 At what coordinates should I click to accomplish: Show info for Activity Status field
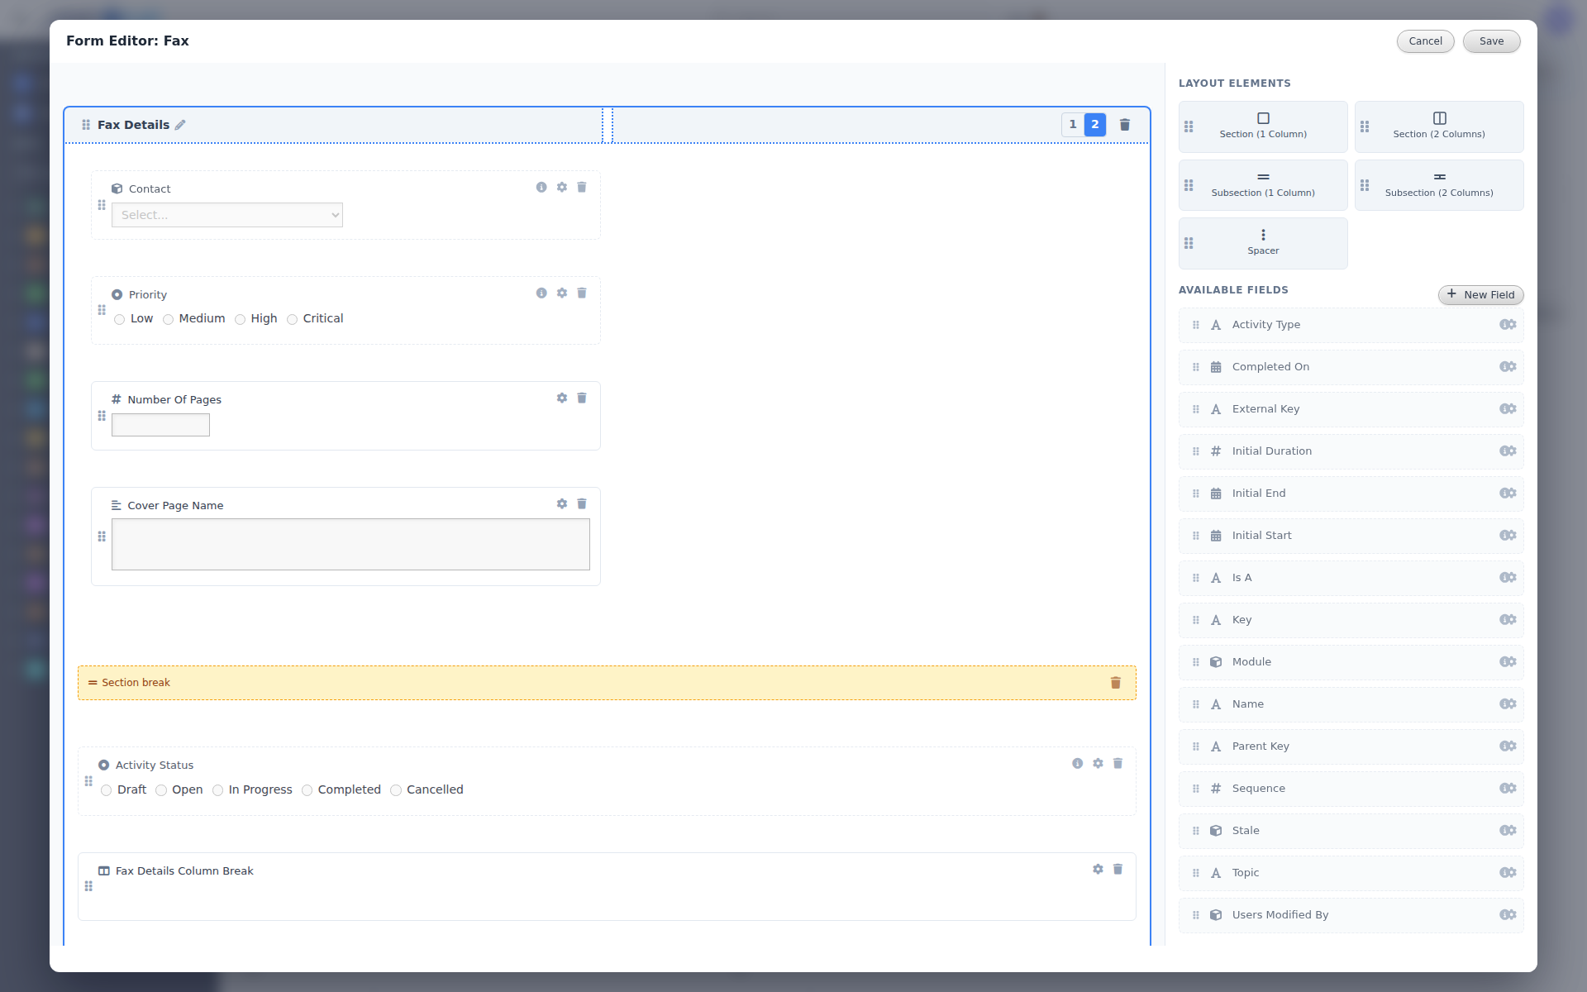tap(1078, 764)
